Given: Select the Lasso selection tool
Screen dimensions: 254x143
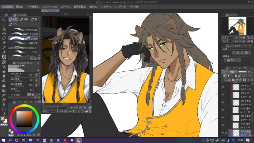Looking at the screenshot, I should 4,38.
